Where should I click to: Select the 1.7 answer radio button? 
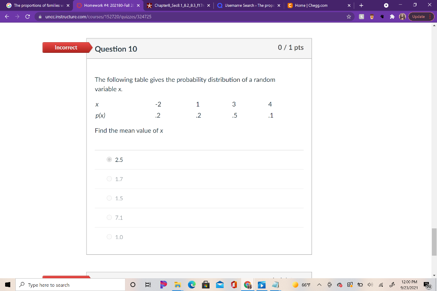coord(109,179)
